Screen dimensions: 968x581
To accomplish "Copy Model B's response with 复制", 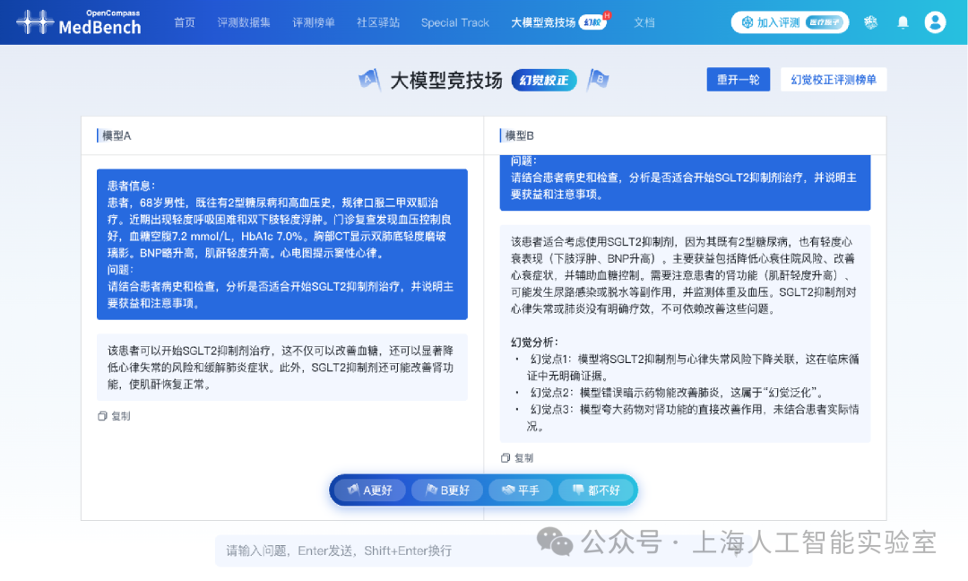I will [x=517, y=458].
